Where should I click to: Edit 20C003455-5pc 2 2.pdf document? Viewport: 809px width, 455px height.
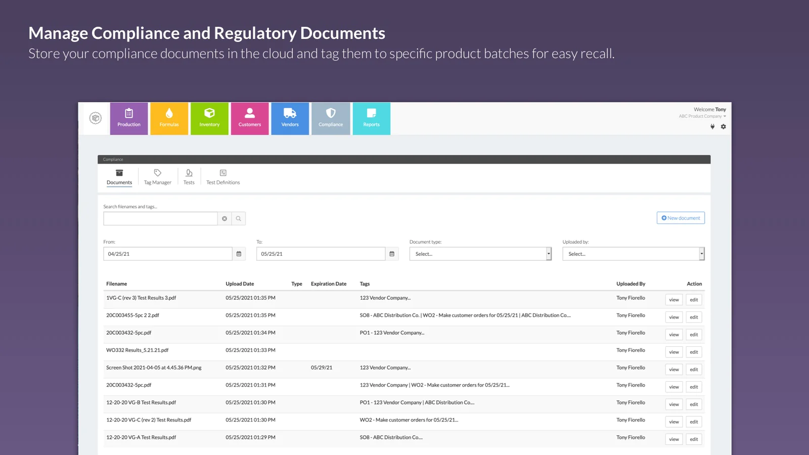tap(694, 317)
